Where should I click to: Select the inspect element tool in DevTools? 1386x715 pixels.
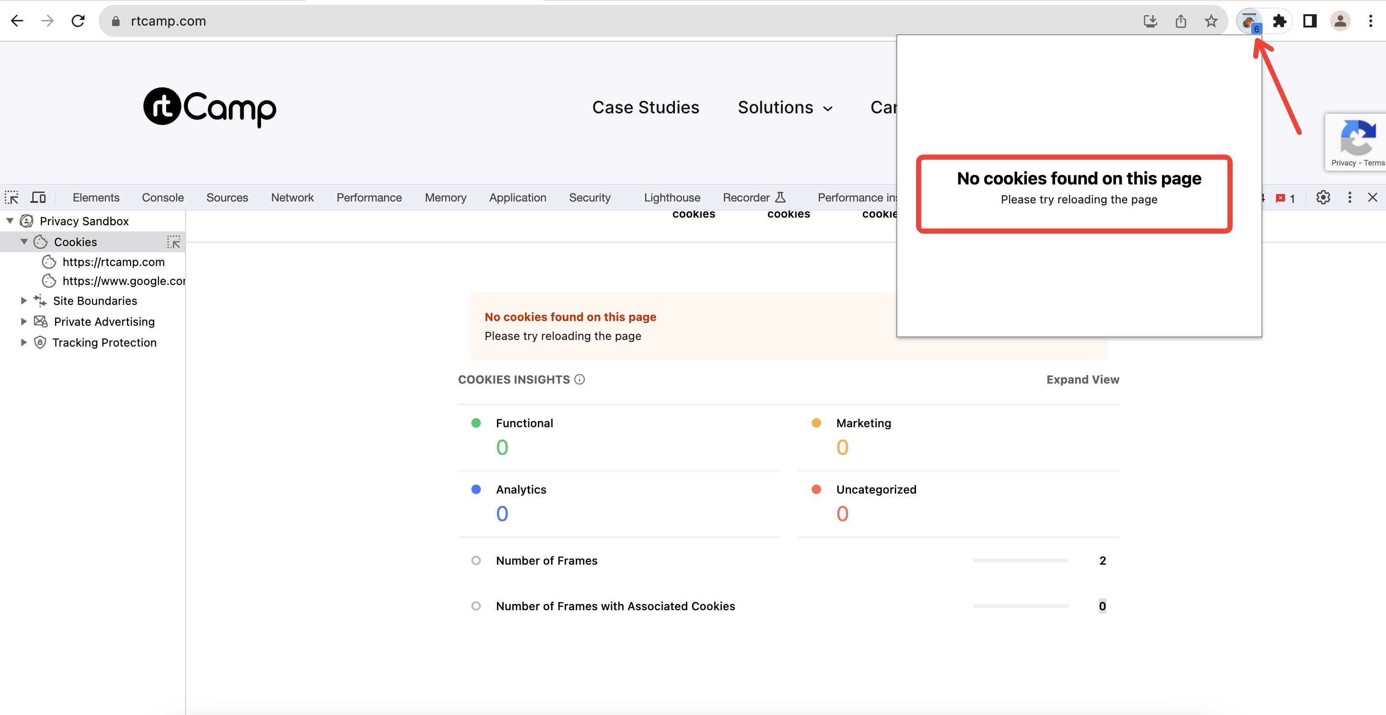click(11, 197)
